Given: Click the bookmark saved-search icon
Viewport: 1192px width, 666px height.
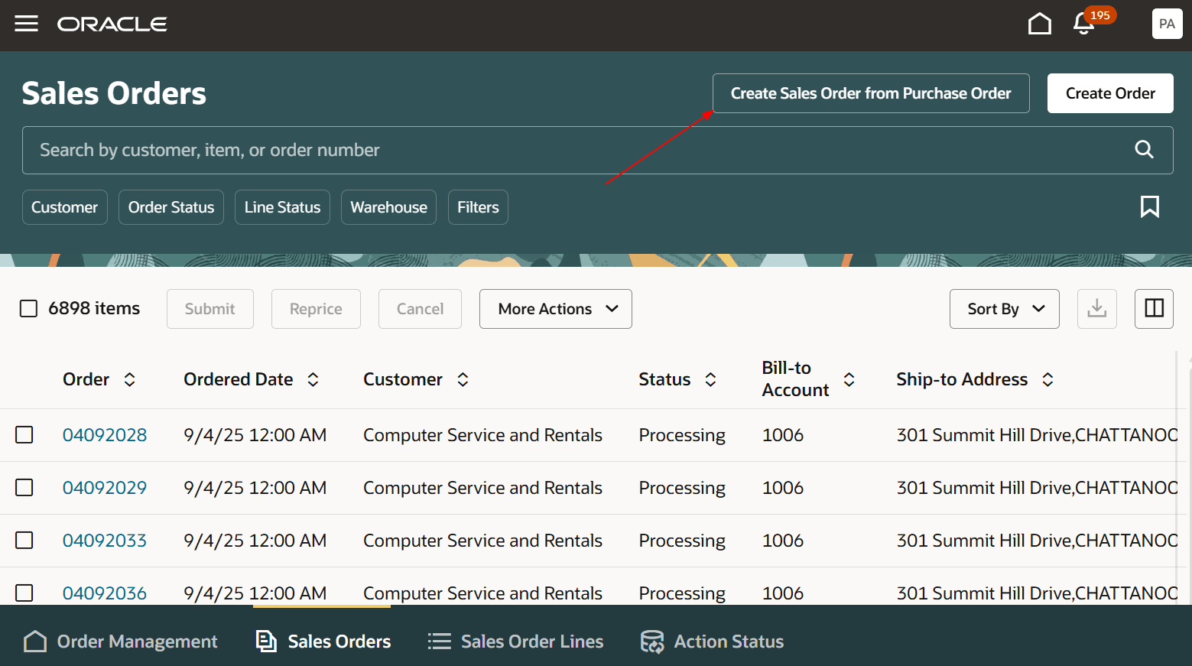Looking at the screenshot, I should pos(1150,206).
